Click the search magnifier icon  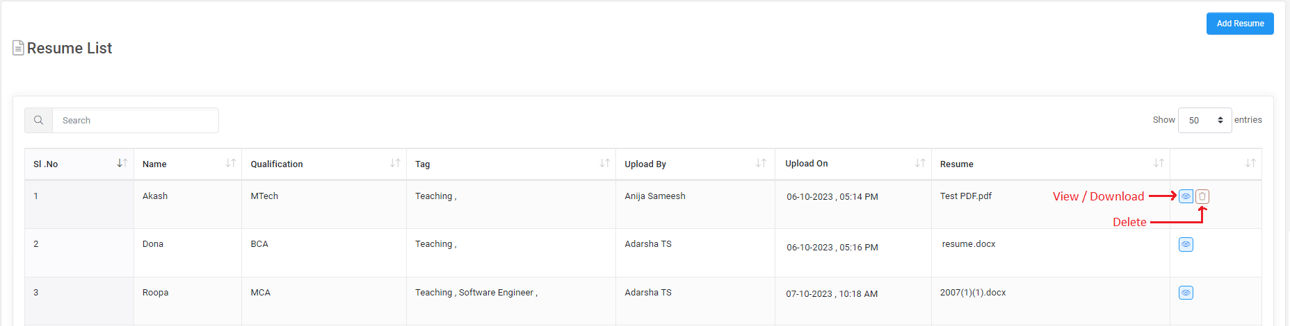[x=39, y=121]
